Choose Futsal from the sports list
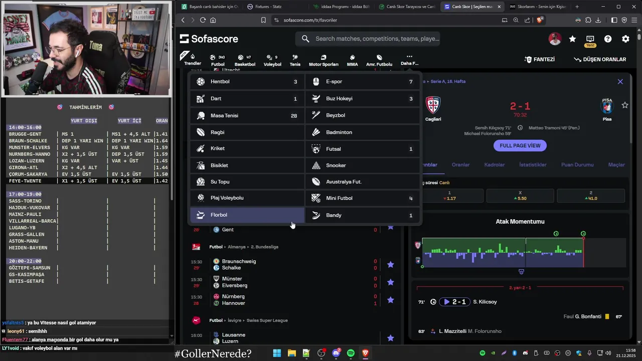Viewport: 642px width, 361px height. (x=363, y=149)
